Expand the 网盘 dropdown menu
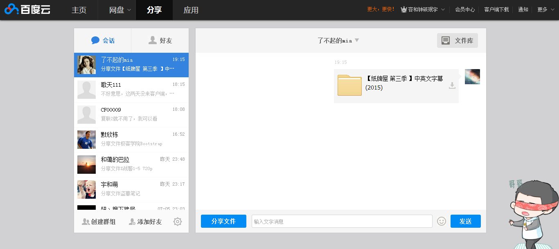Viewport: 559px width, 249px height. tap(120, 10)
